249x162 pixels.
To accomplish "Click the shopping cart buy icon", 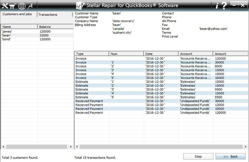I will [x=13, y=6].
